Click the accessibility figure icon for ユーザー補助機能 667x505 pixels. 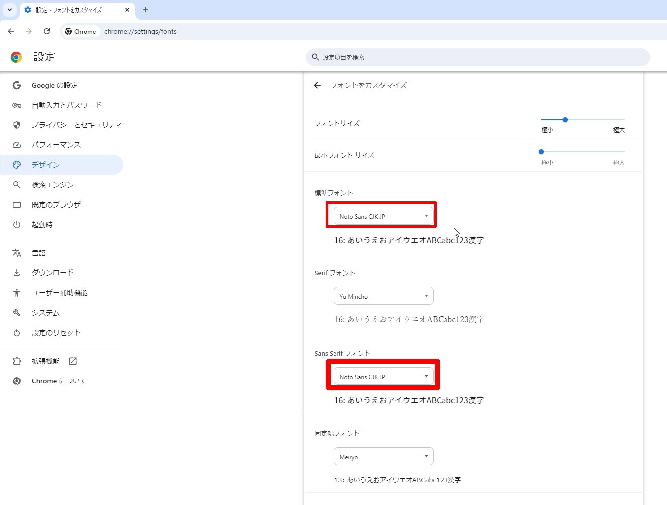point(17,293)
